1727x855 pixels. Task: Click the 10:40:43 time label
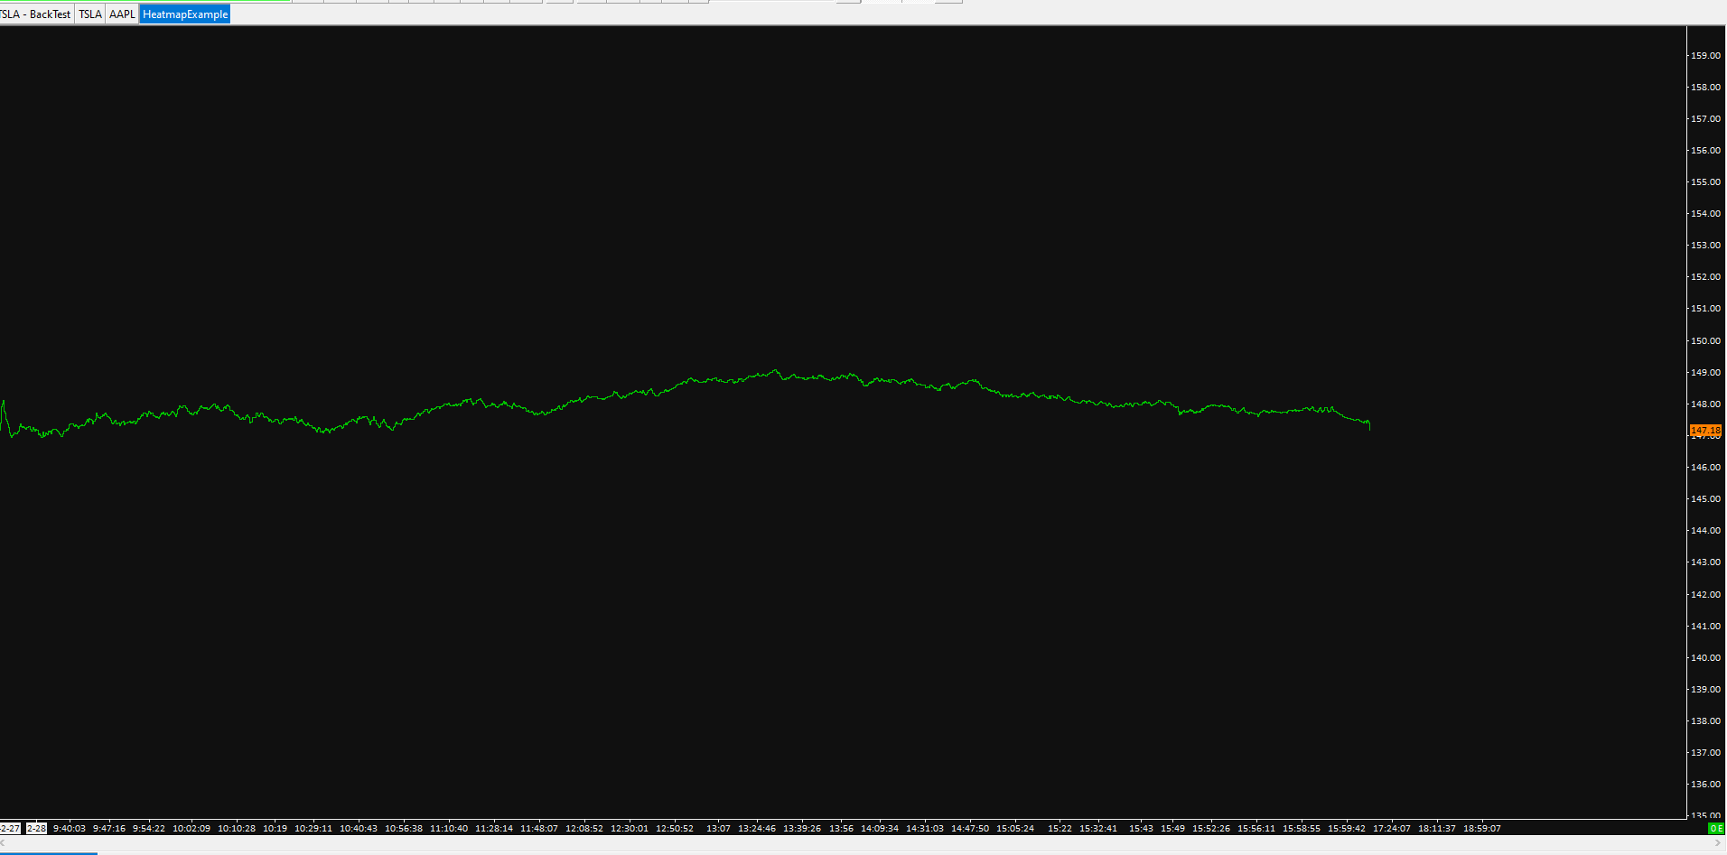click(x=359, y=829)
